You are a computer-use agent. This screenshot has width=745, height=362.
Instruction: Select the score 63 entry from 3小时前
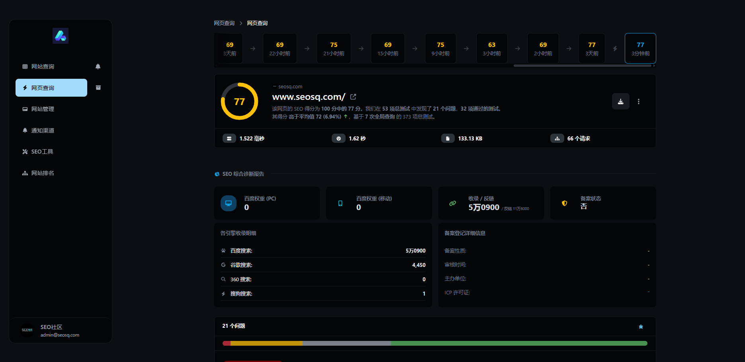pos(492,49)
